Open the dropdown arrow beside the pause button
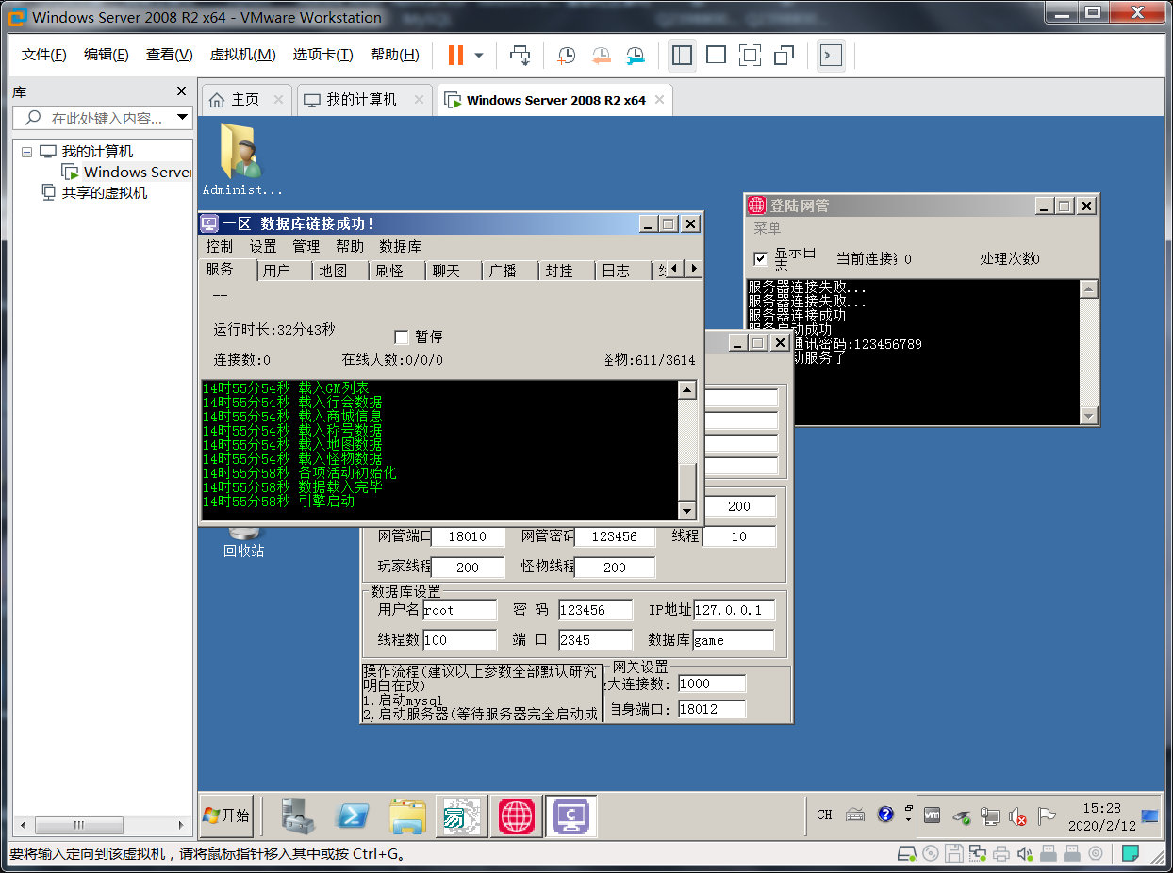This screenshot has width=1173, height=873. [x=479, y=56]
